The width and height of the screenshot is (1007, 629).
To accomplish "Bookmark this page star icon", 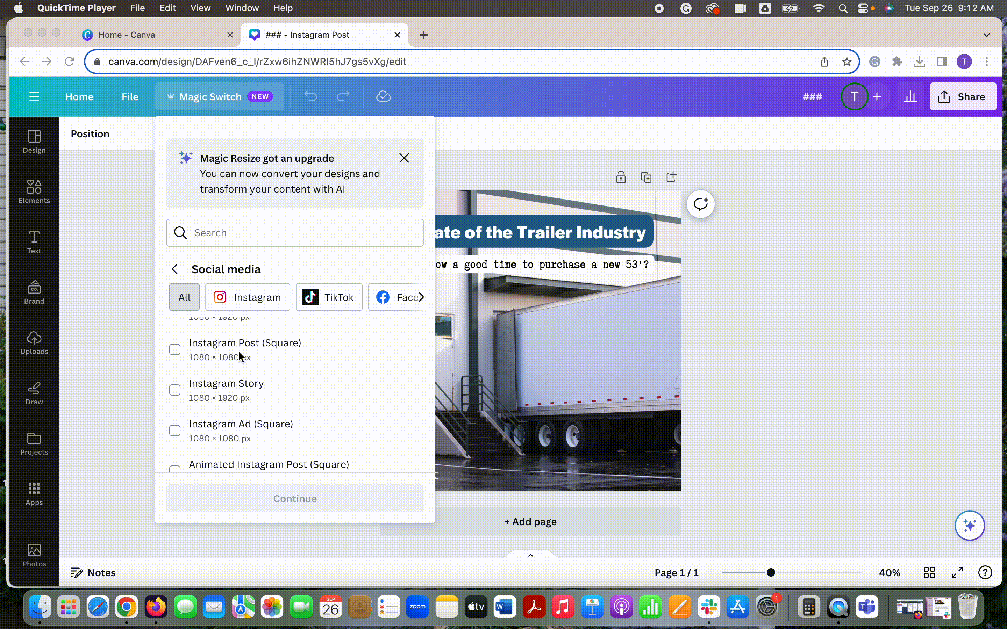I will [x=847, y=62].
